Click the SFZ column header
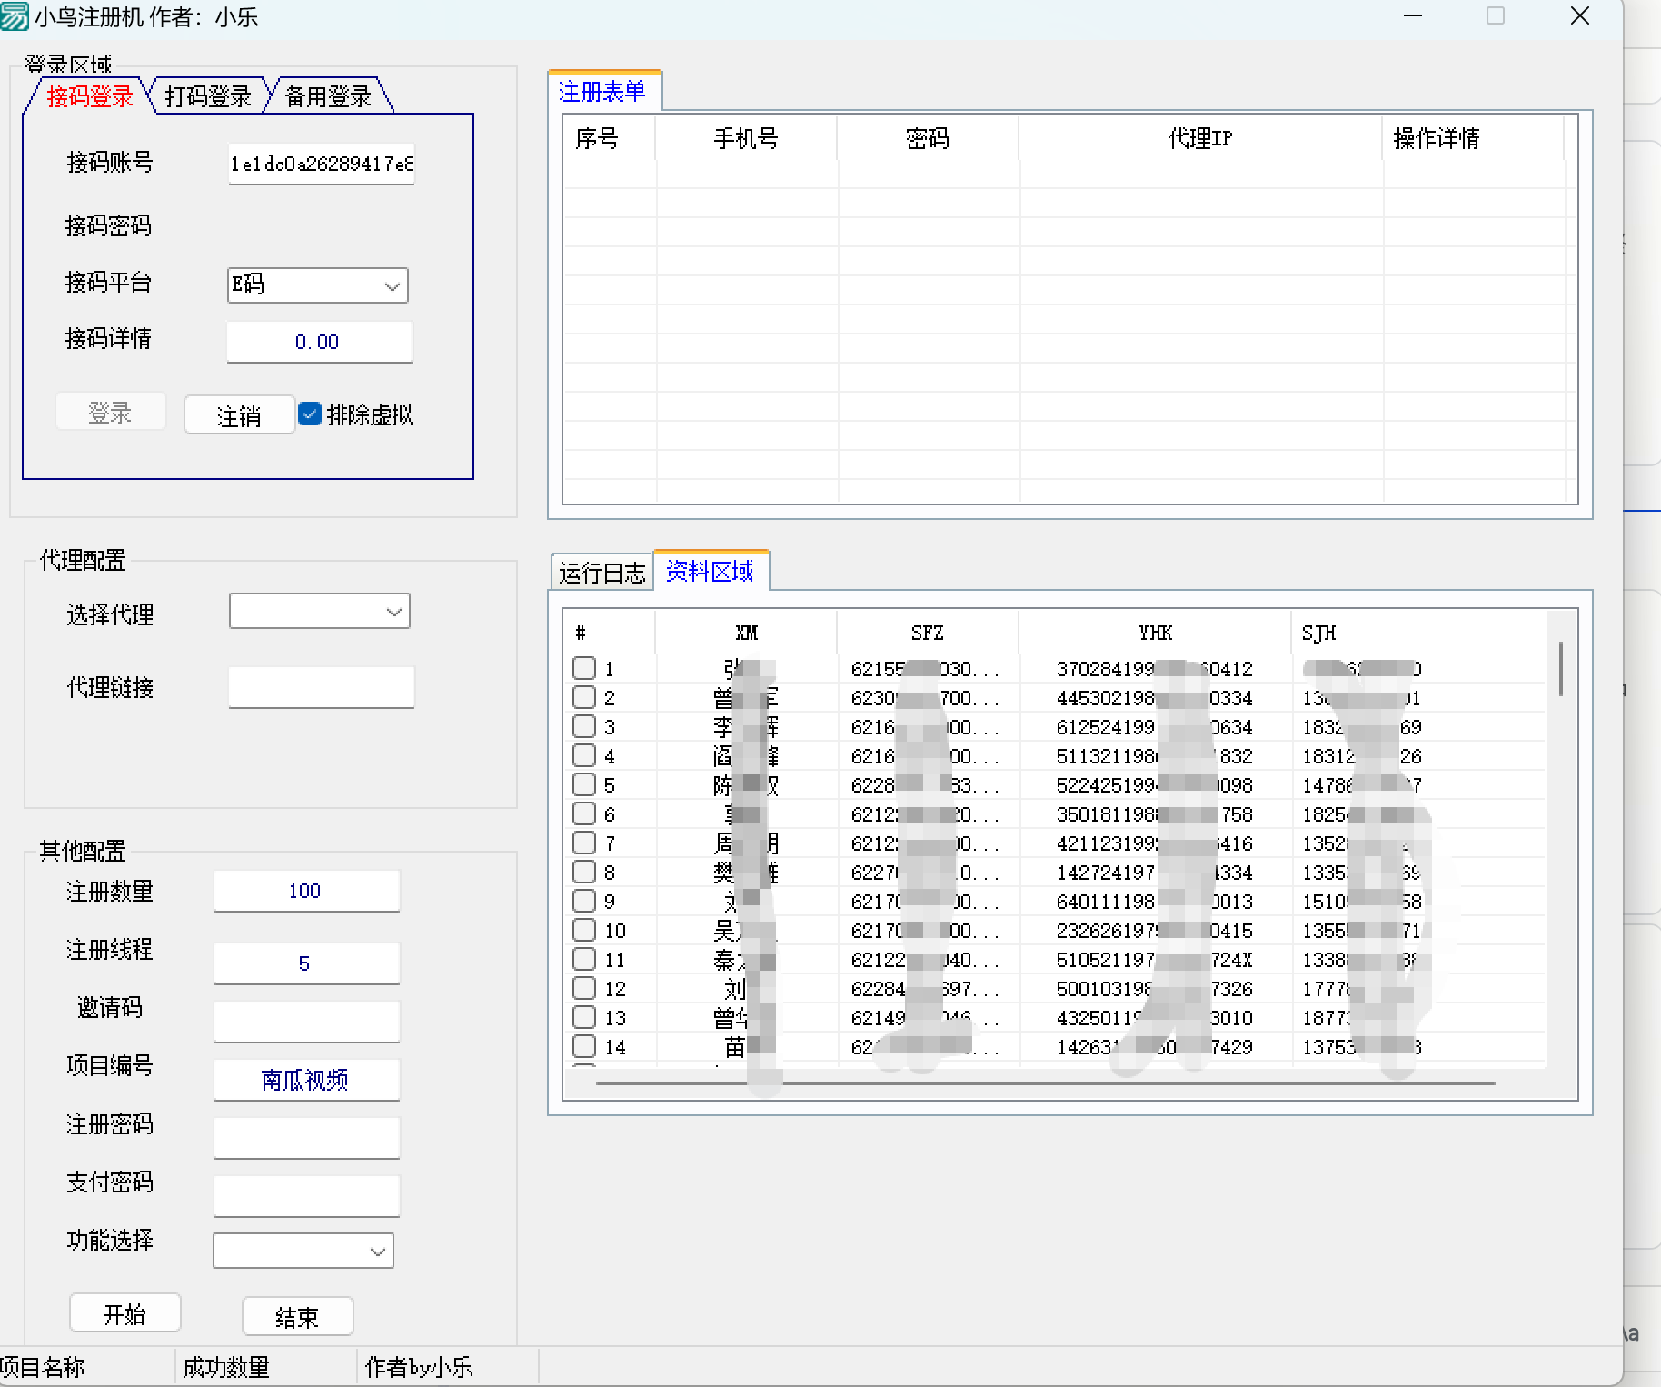The width and height of the screenshot is (1661, 1387). (x=928, y=633)
